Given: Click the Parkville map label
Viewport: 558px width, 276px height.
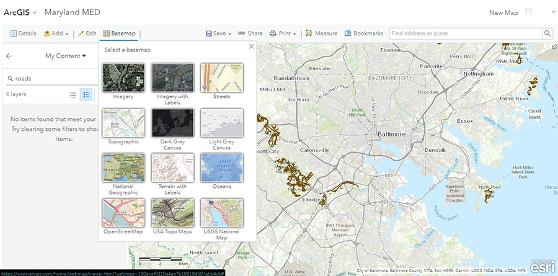Looking at the screenshot, I should tap(431, 66).
